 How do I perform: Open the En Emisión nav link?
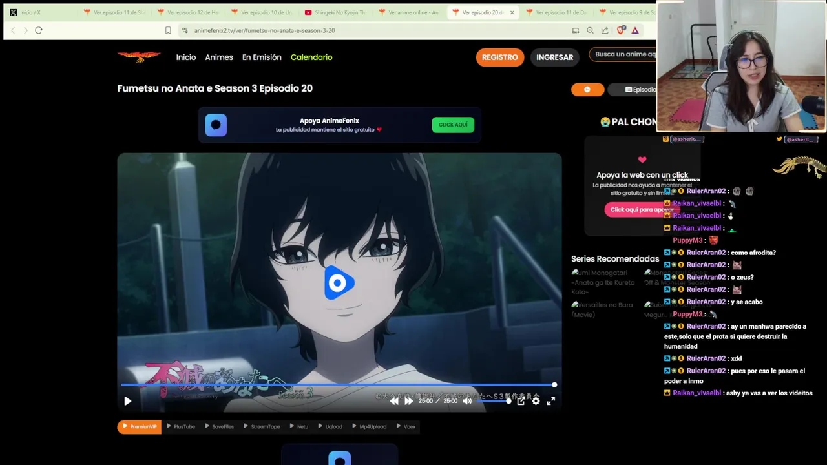pos(262,57)
